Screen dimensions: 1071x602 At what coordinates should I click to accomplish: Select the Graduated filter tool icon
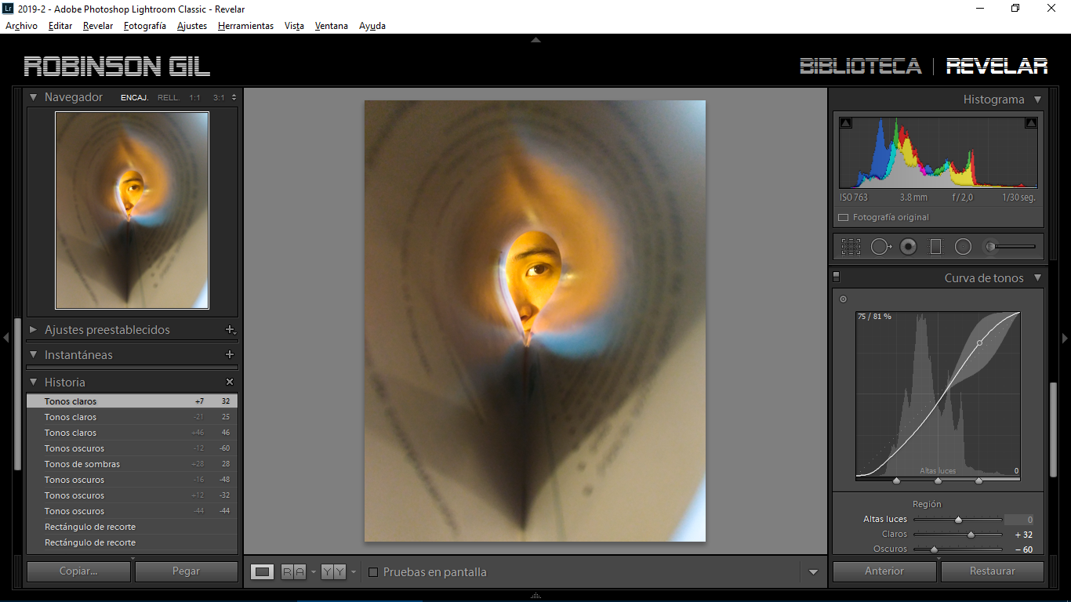click(x=935, y=247)
